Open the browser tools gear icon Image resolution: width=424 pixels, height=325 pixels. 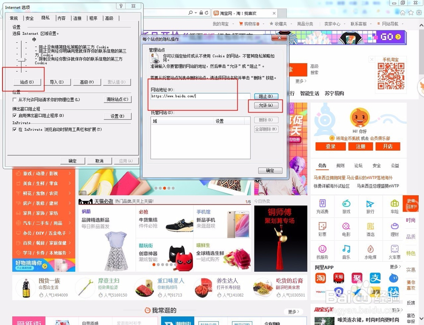(x=419, y=13)
